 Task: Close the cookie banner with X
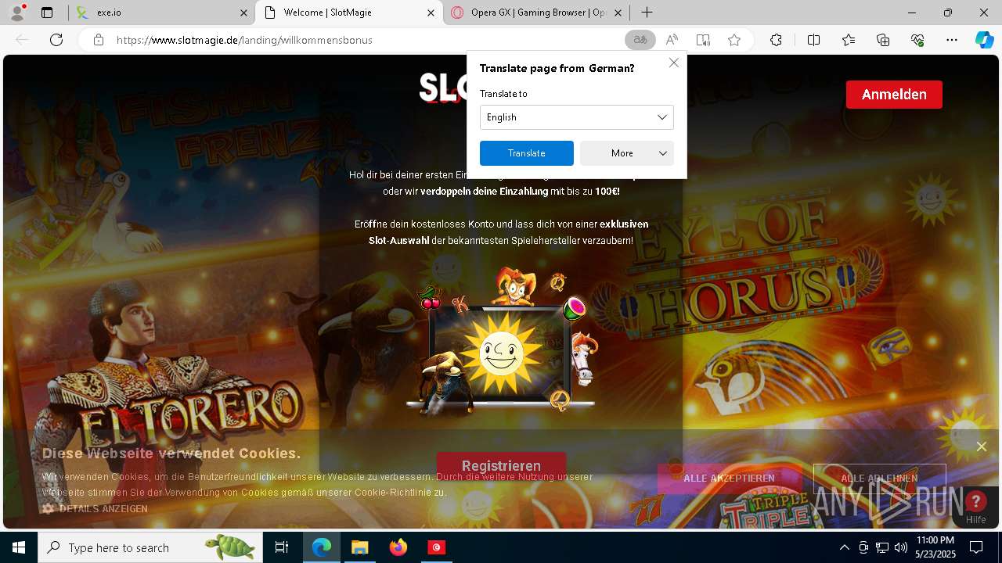[x=981, y=446]
